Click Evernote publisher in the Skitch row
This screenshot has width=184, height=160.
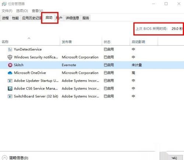(69, 65)
